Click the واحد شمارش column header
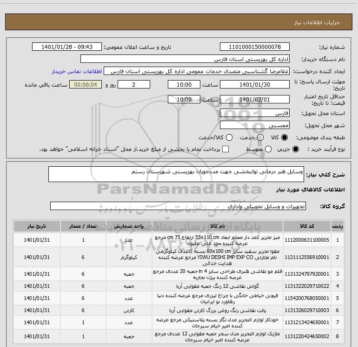This screenshot has width=358, height=347. click(x=129, y=226)
